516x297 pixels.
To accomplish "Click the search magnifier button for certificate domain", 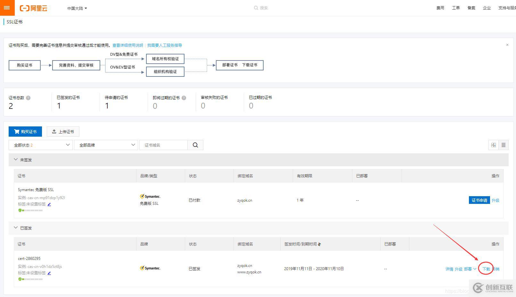I will 195,145.
